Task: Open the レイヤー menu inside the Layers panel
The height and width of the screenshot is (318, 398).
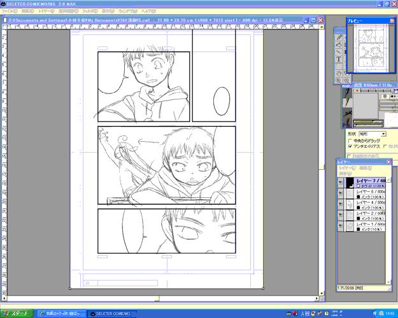Action: (347, 168)
